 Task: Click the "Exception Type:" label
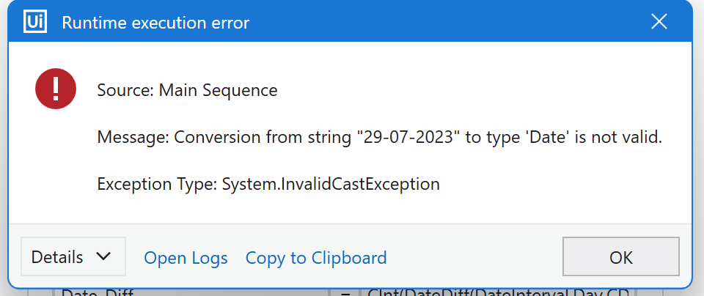click(156, 185)
